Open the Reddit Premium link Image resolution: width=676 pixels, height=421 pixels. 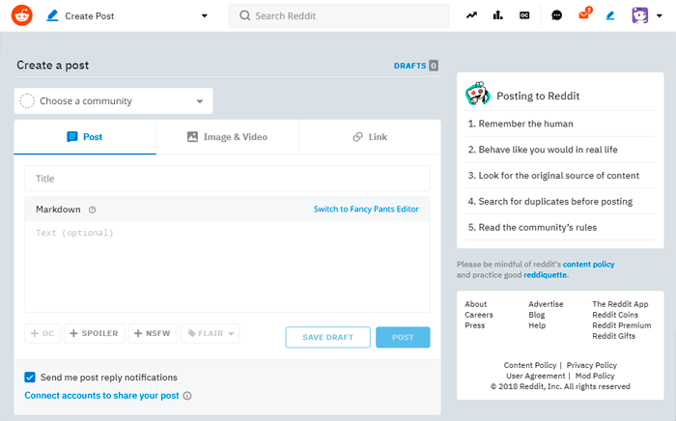(x=621, y=325)
